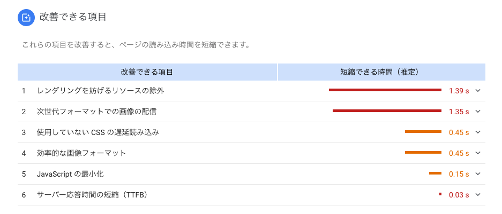Click the 短縮できる時間（推定）column header
Viewport: 502px width, 214px height.
coord(381,72)
